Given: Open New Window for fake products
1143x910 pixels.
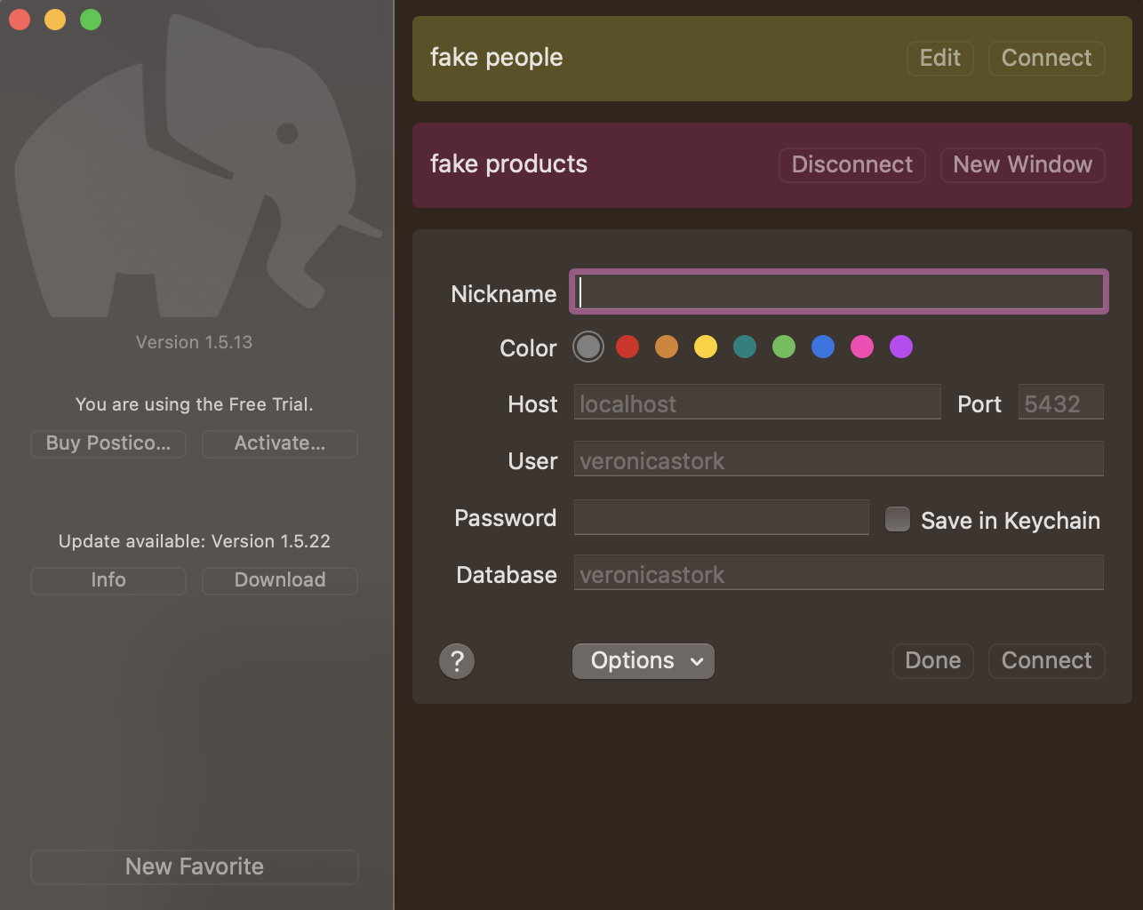Looking at the screenshot, I should 1023,165.
